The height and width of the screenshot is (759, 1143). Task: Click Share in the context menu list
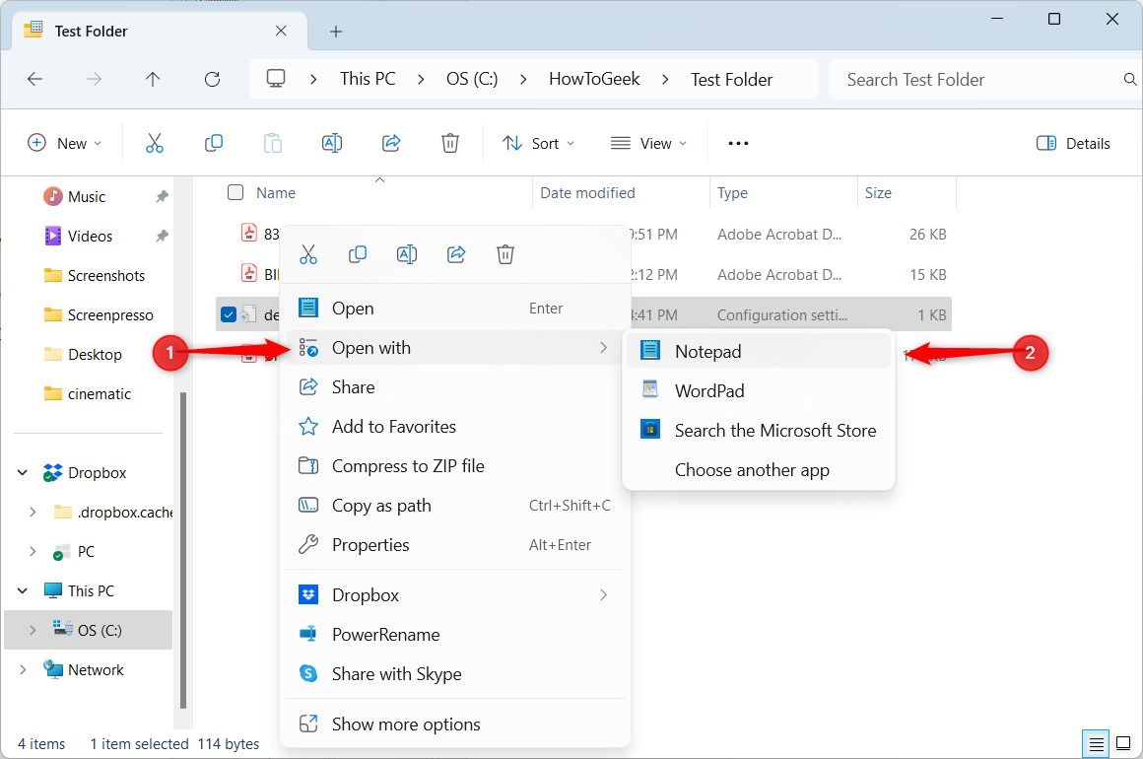pos(455,387)
